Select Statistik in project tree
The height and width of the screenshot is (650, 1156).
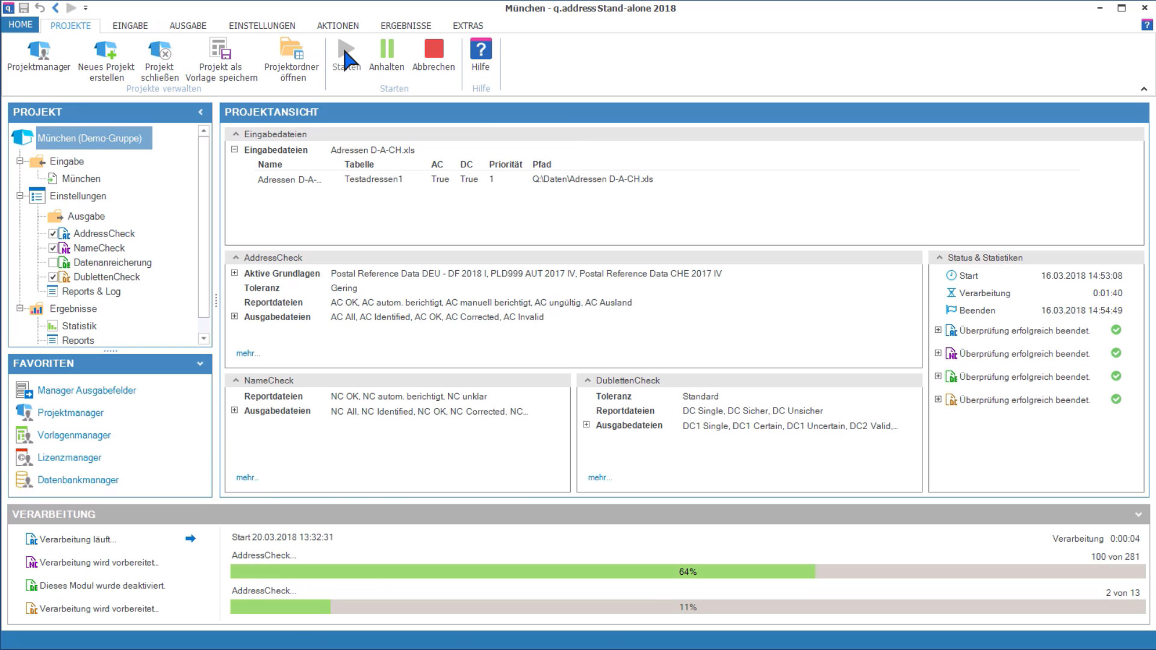click(x=79, y=326)
